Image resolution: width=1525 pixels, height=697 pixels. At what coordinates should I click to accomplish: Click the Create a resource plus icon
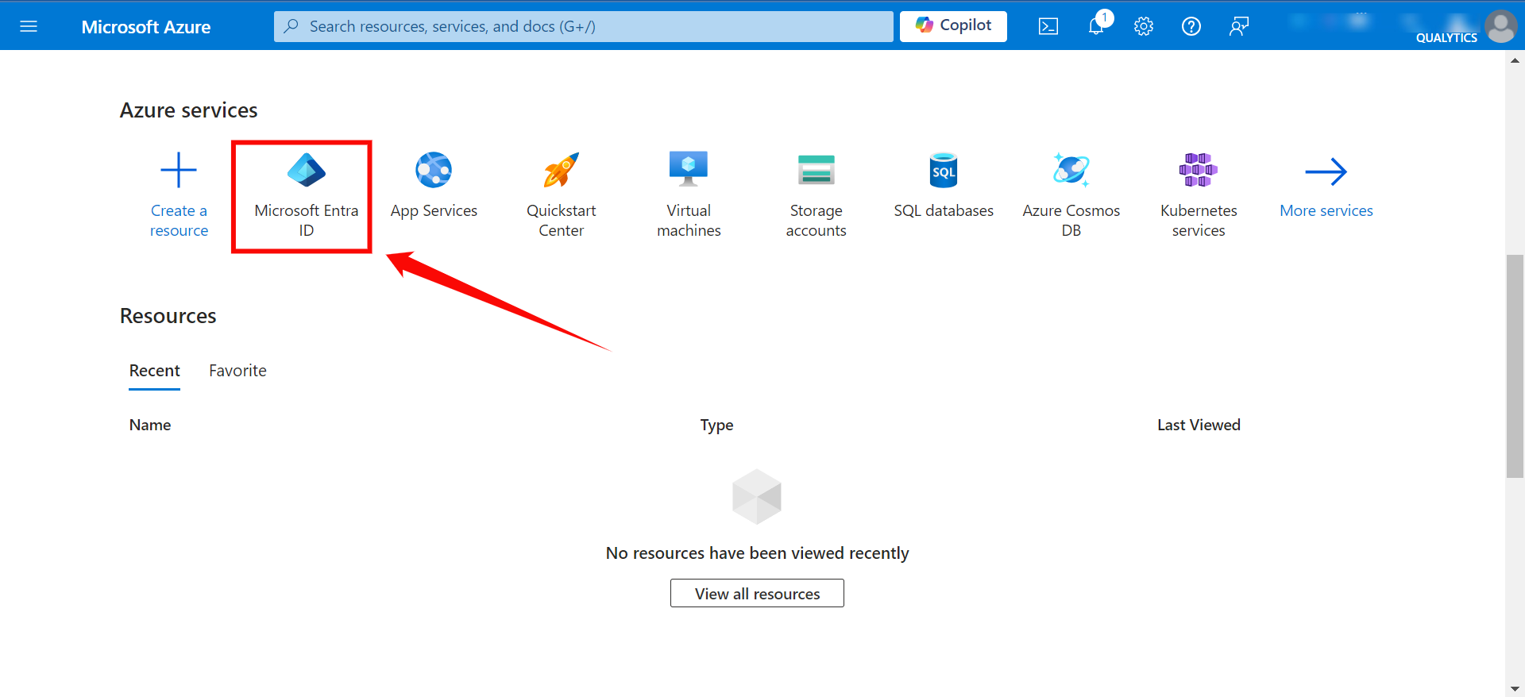coord(179,170)
